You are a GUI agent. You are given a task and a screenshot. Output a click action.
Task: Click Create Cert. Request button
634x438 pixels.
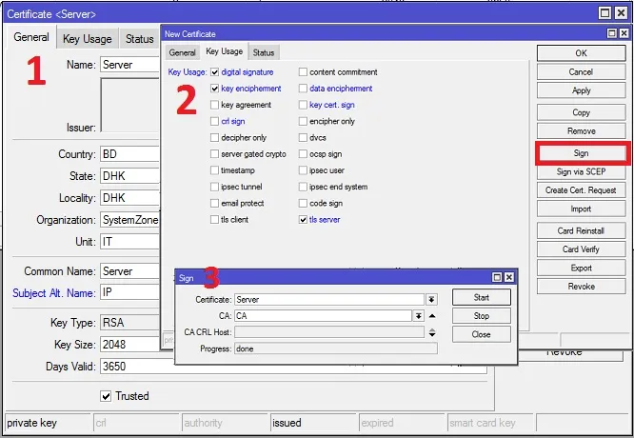pos(581,190)
